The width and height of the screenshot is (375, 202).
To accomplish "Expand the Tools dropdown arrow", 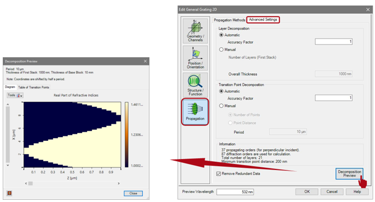I will (22, 96).
